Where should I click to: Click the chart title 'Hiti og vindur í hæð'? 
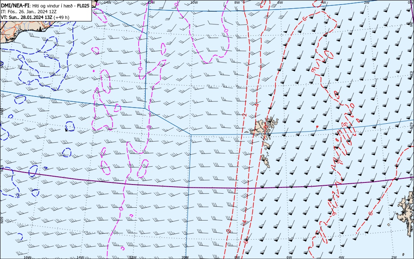(x=53, y=6)
